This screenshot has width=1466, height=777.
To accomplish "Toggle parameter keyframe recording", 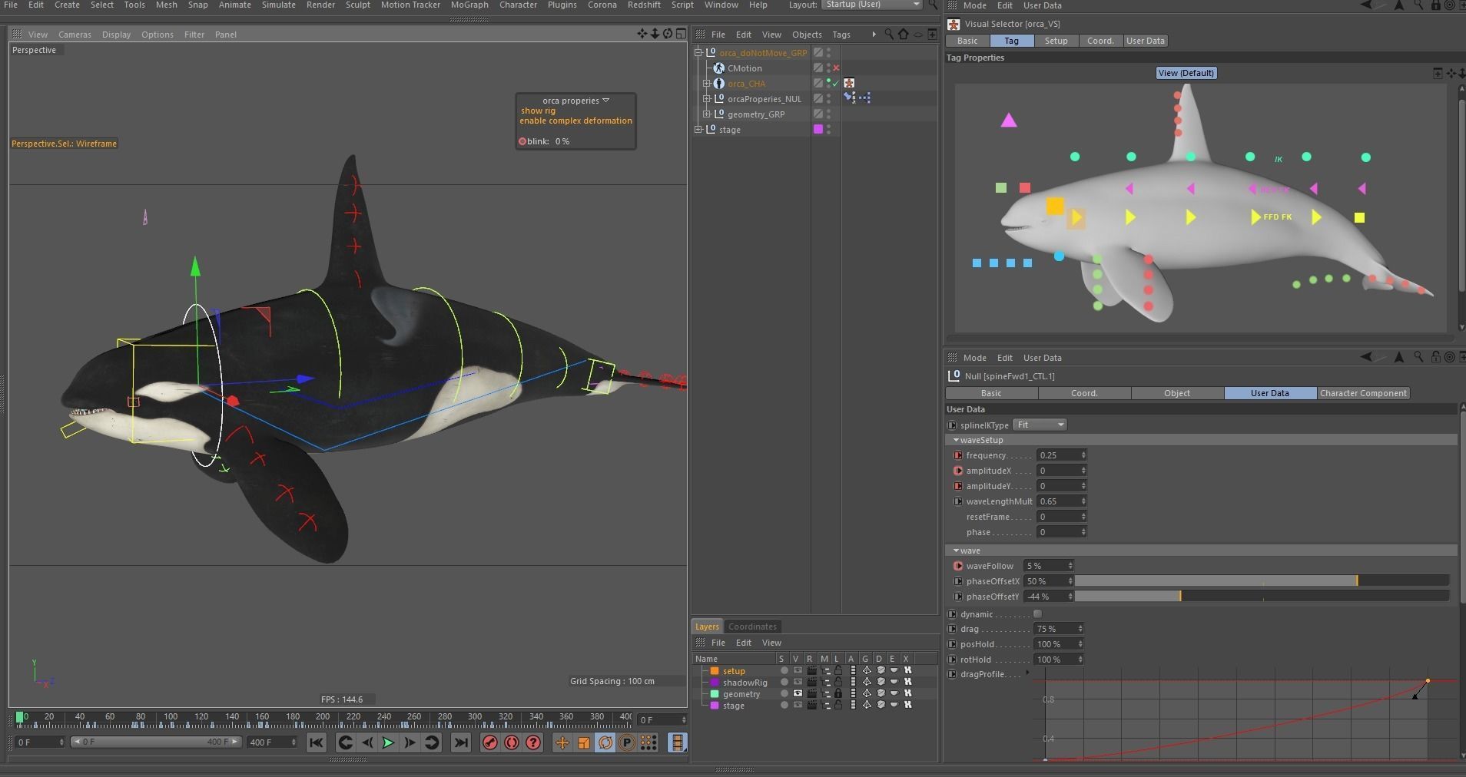I will pos(627,742).
